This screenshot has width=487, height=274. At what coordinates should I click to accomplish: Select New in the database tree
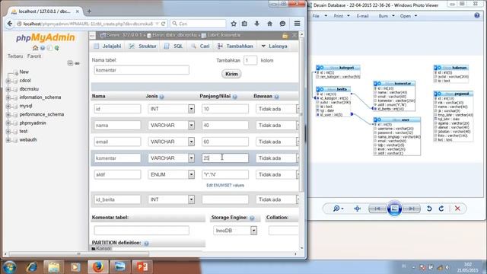[x=24, y=72]
